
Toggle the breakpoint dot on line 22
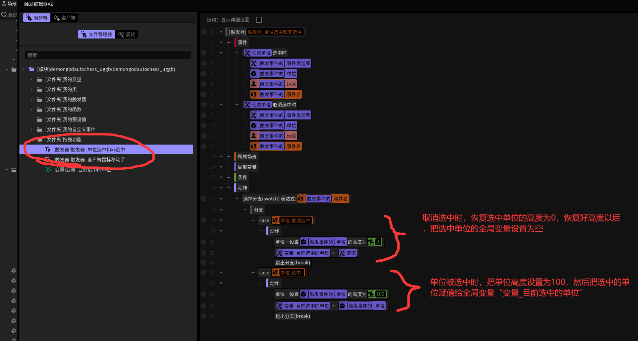point(204,253)
